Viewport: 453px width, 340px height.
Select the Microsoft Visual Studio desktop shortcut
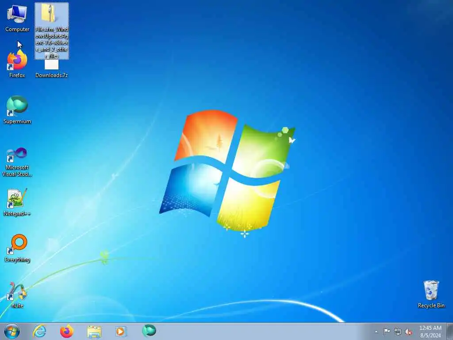[17, 162]
